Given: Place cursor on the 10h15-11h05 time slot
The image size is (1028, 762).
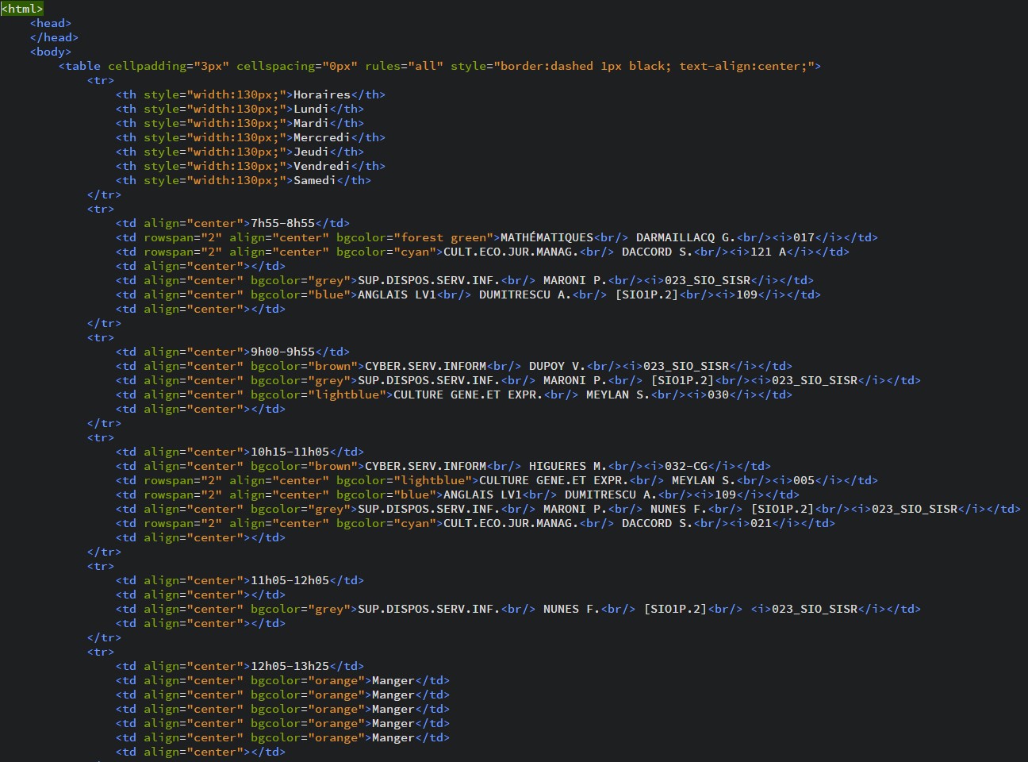Looking at the screenshot, I should tap(290, 452).
